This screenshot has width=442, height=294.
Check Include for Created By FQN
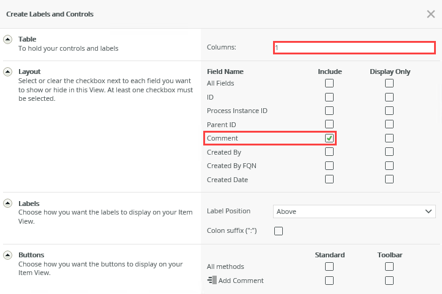click(329, 166)
